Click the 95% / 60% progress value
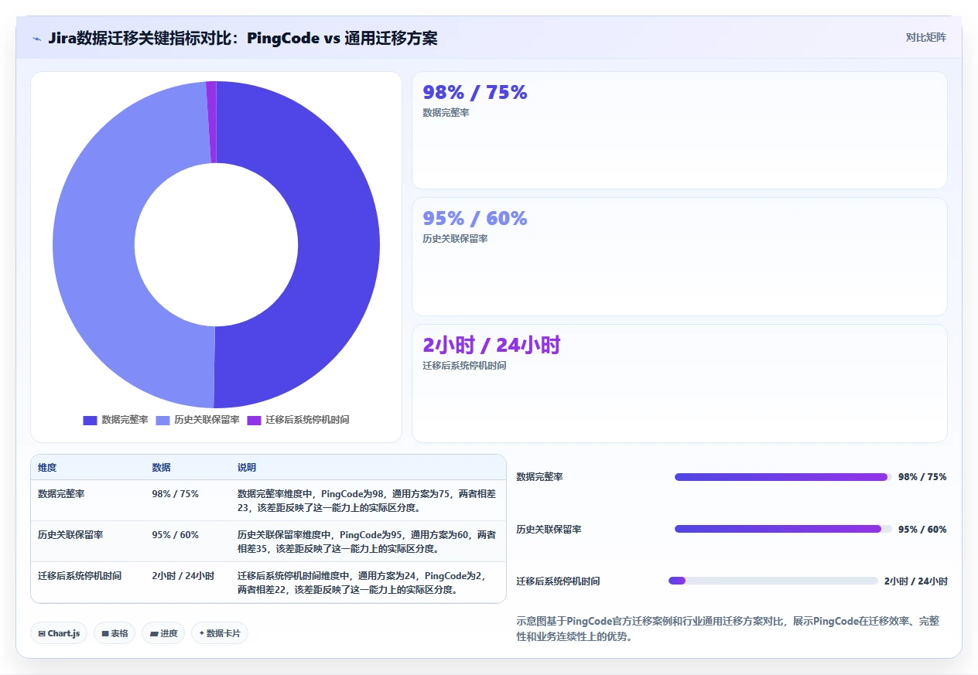Image resolution: width=978 pixels, height=675 pixels. (x=922, y=529)
